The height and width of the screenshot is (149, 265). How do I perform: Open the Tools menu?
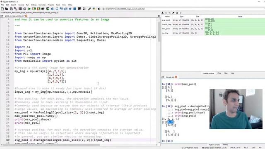point(58,5)
